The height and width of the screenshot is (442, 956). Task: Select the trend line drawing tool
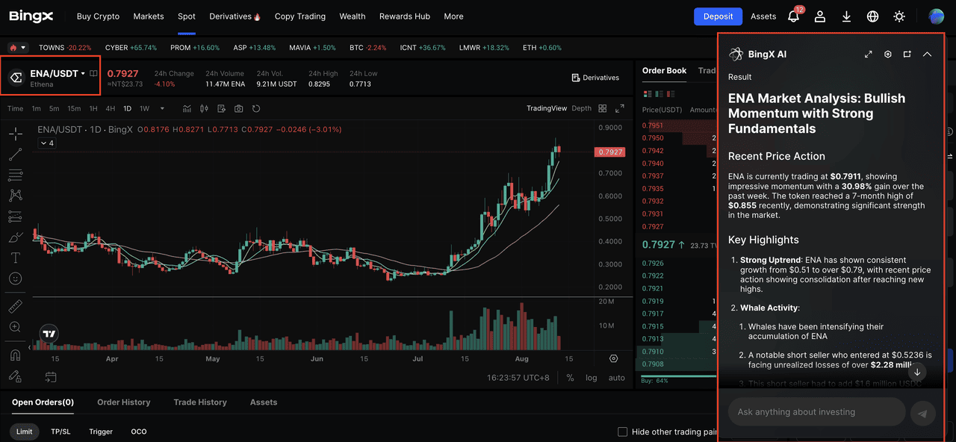15,155
